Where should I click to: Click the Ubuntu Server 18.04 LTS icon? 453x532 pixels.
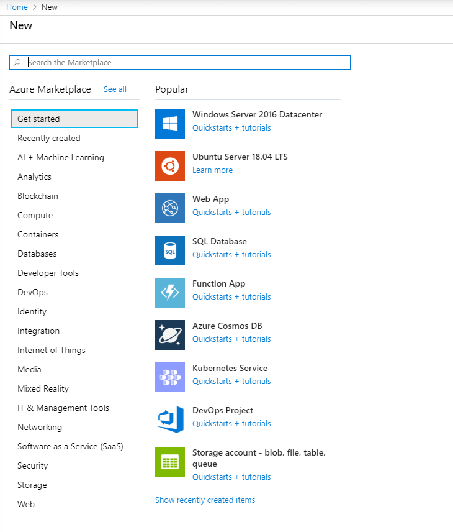[170, 166]
